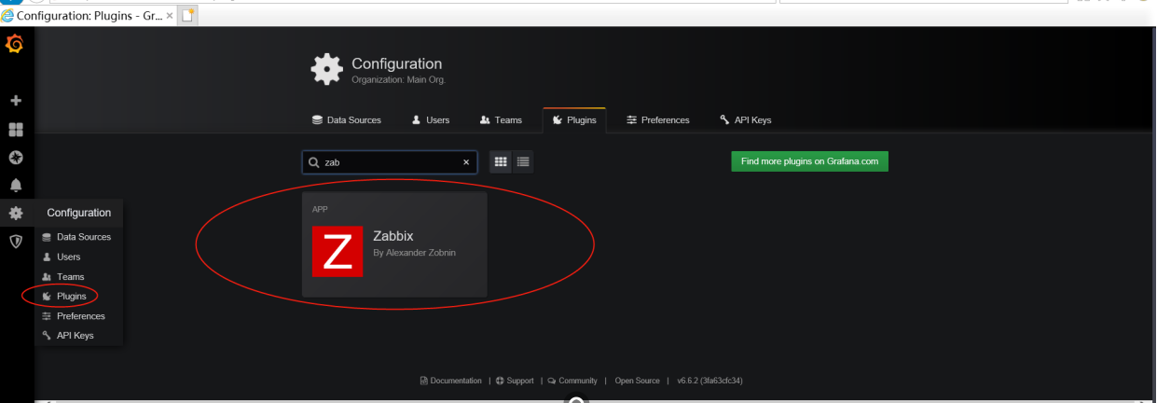Click the APP label on Zabbix card

click(320, 210)
